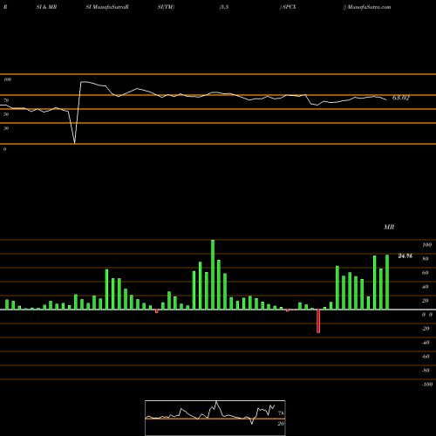436x436 pixels.
Task: Click the RSI axis label 30
Action: click(x=6, y=128)
